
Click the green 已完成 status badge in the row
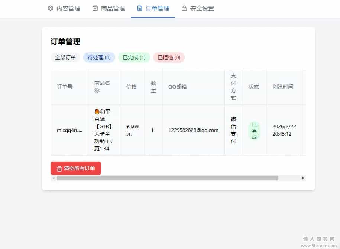coord(254,131)
